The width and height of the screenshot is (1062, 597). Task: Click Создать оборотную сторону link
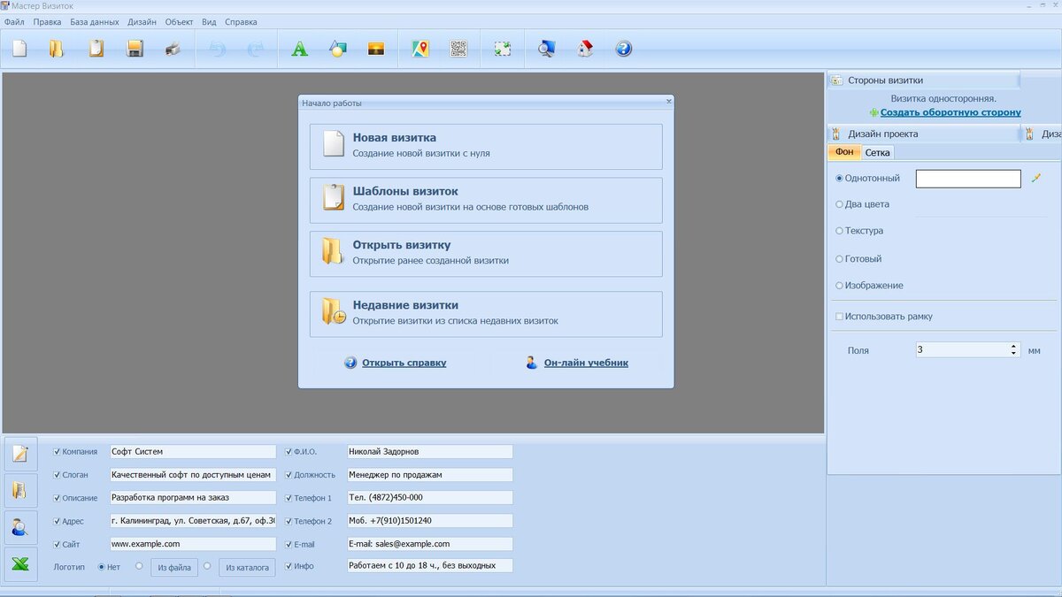(x=950, y=112)
